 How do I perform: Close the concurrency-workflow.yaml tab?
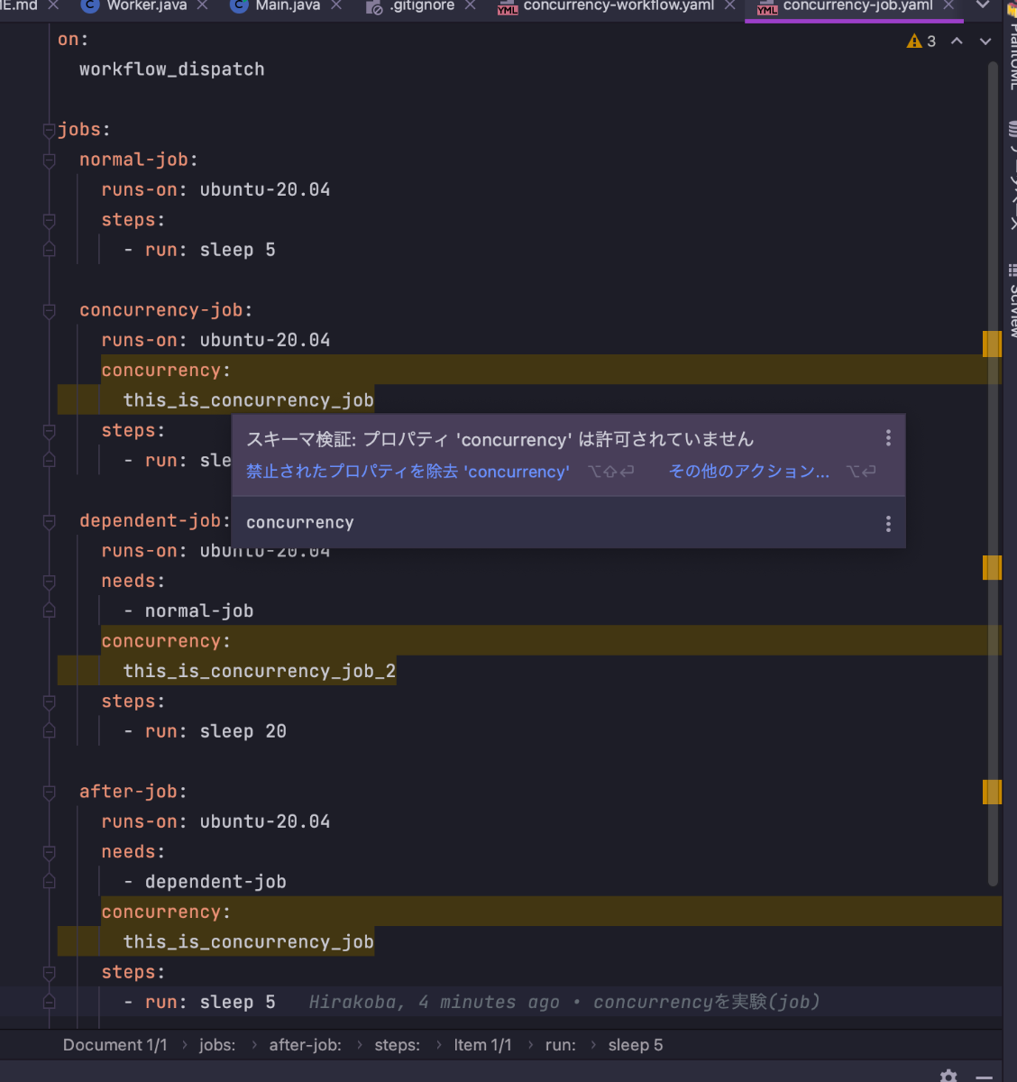[x=729, y=5]
